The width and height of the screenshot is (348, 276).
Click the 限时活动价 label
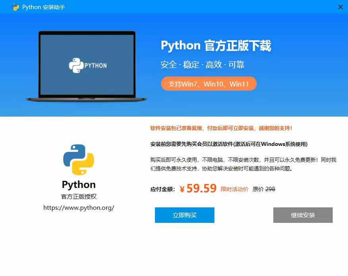click(x=234, y=189)
